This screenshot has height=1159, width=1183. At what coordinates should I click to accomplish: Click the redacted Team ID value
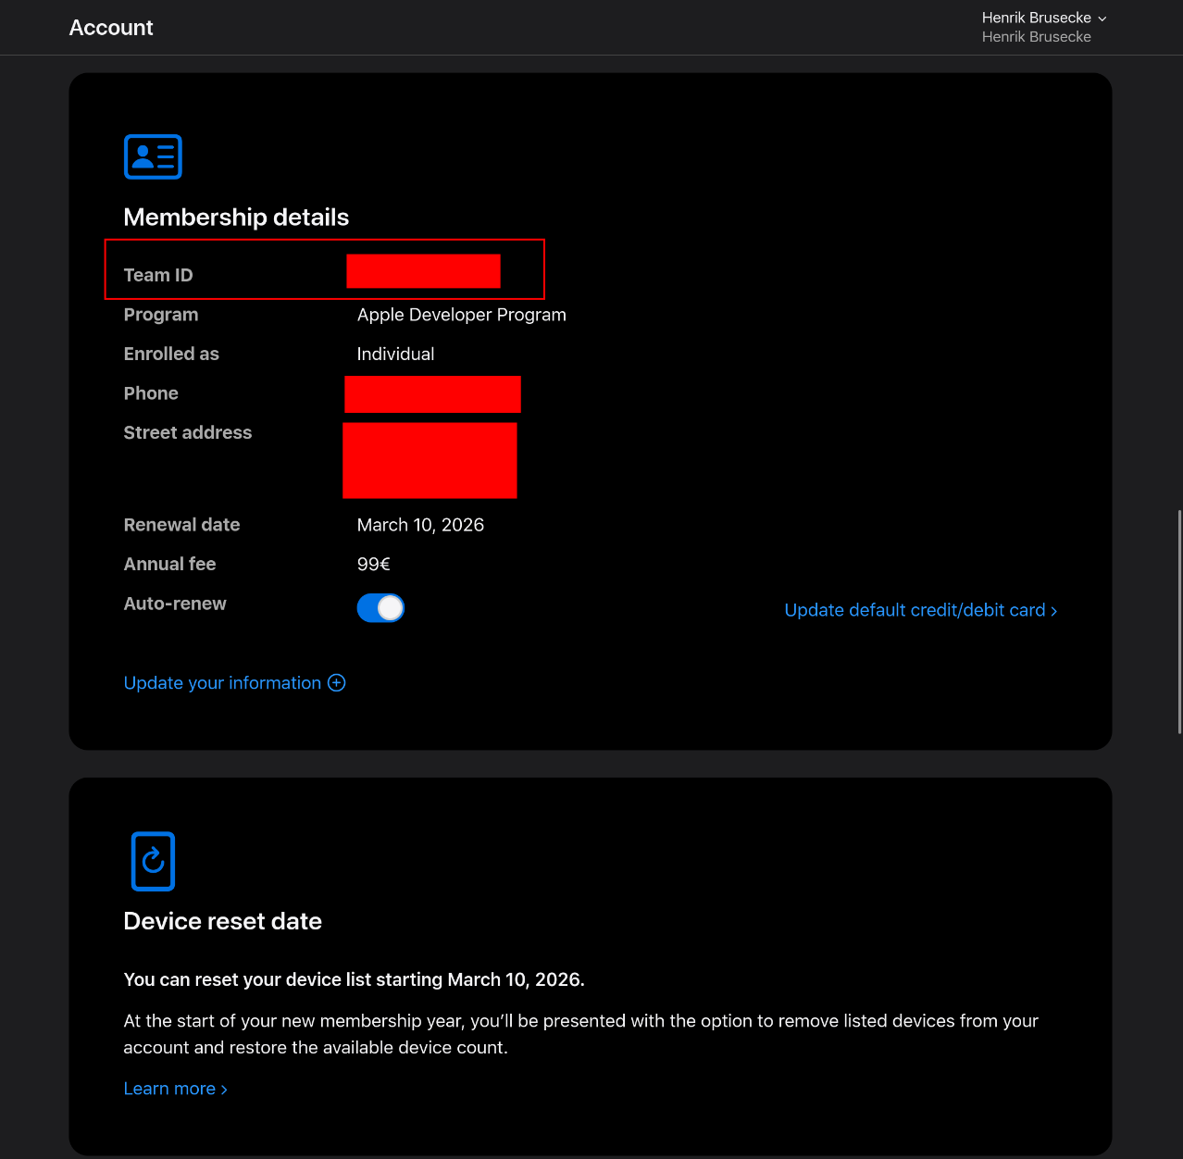click(423, 271)
